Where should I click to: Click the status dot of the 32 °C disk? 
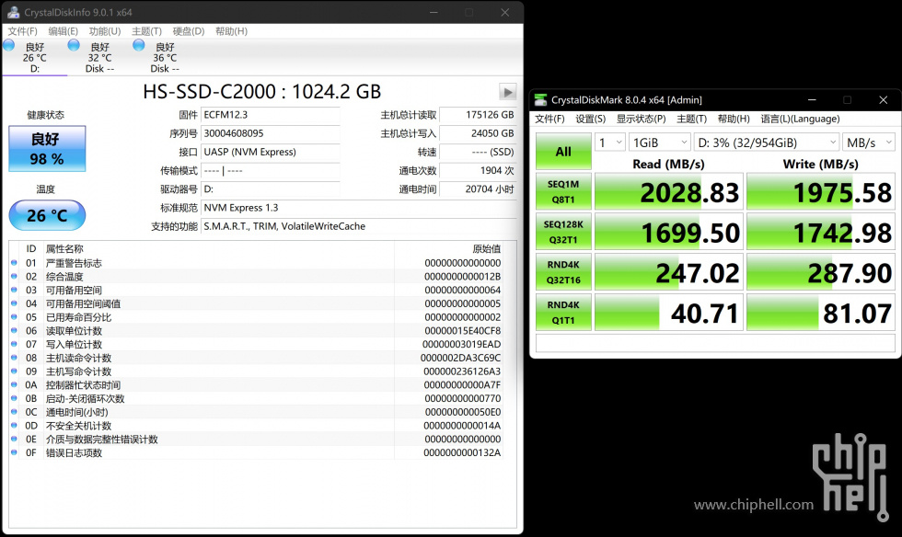tap(74, 45)
